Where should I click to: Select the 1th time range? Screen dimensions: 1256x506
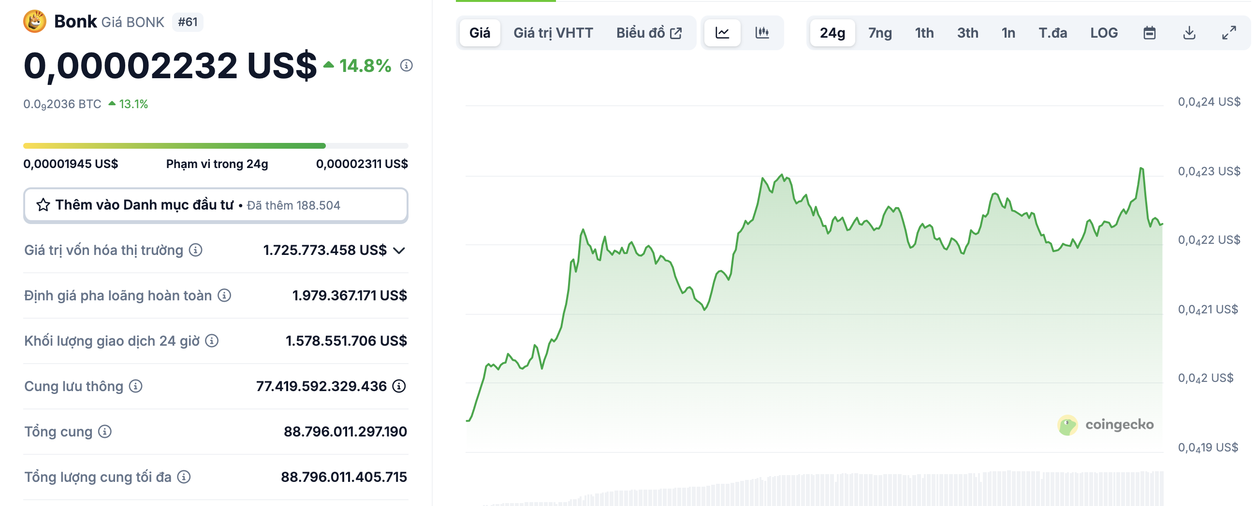pos(924,33)
